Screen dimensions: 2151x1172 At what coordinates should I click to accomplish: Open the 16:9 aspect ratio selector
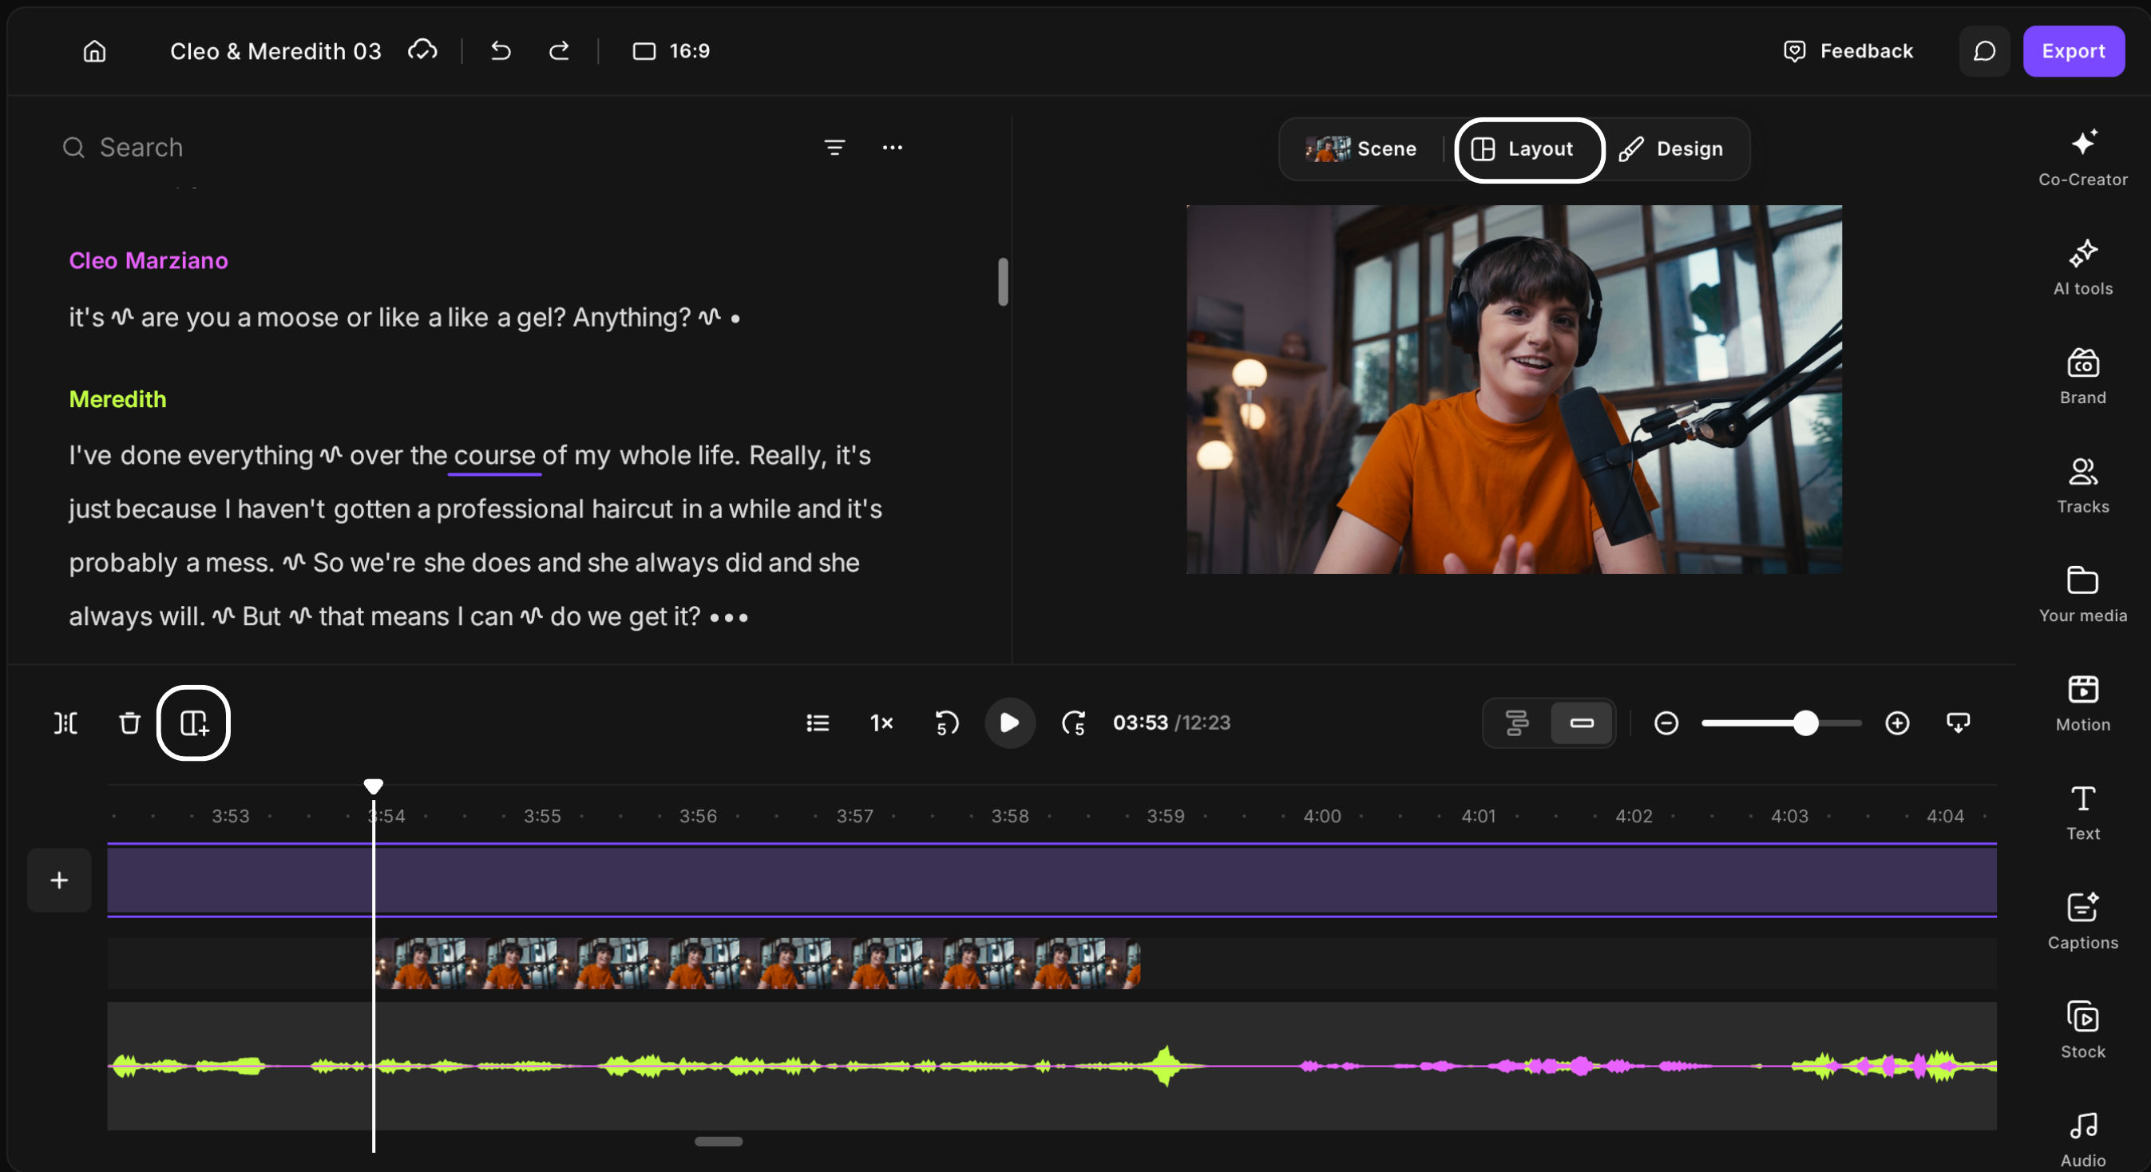(671, 51)
